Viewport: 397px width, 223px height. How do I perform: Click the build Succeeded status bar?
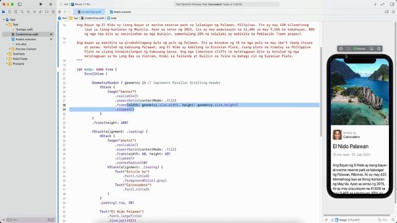[x=226, y=4]
